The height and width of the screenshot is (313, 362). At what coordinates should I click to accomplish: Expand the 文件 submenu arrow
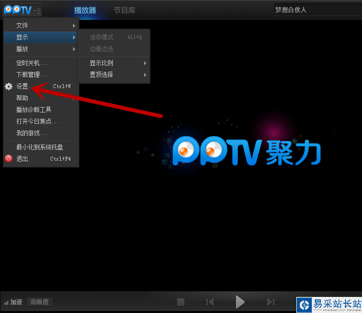(74, 26)
